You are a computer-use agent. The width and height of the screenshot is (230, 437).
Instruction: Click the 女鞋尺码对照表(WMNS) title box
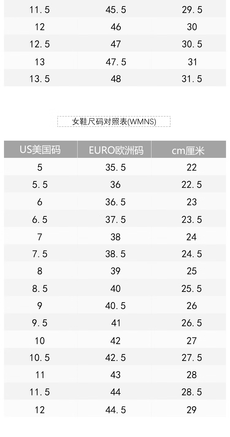point(114,121)
